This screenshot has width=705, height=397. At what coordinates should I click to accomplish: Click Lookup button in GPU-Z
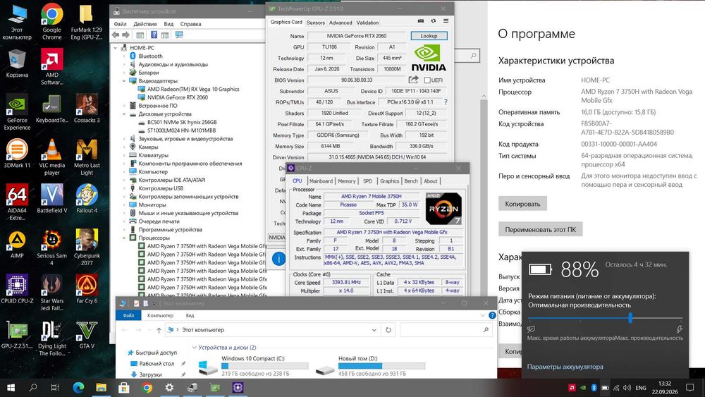click(429, 36)
